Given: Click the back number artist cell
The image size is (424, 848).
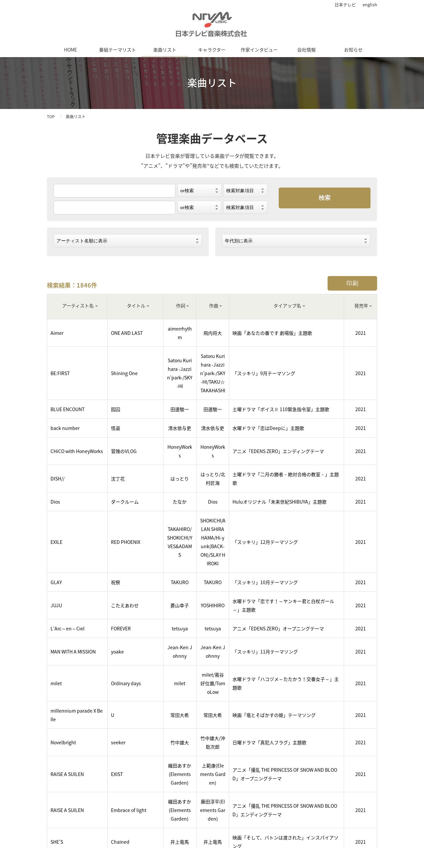Looking at the screenshot, I should click(77, 428).
